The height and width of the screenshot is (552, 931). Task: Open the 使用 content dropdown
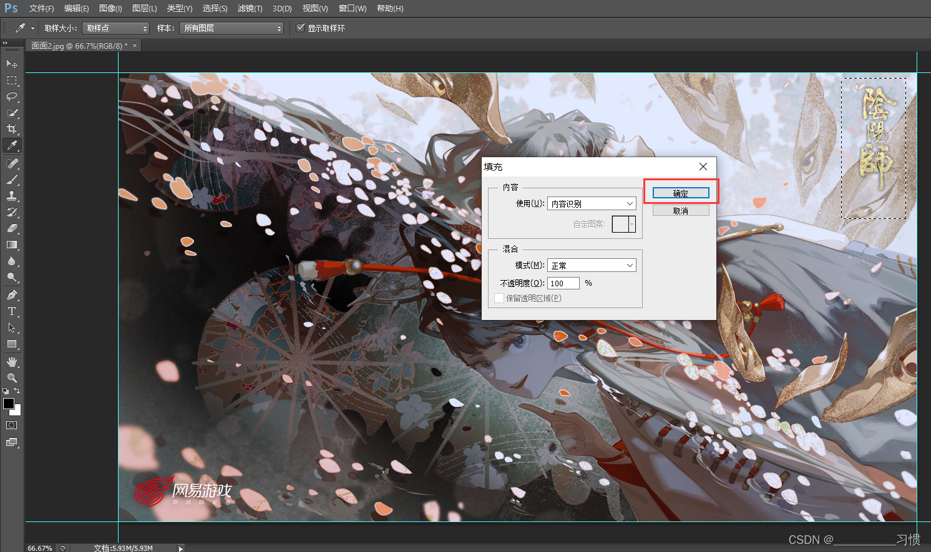592,203
